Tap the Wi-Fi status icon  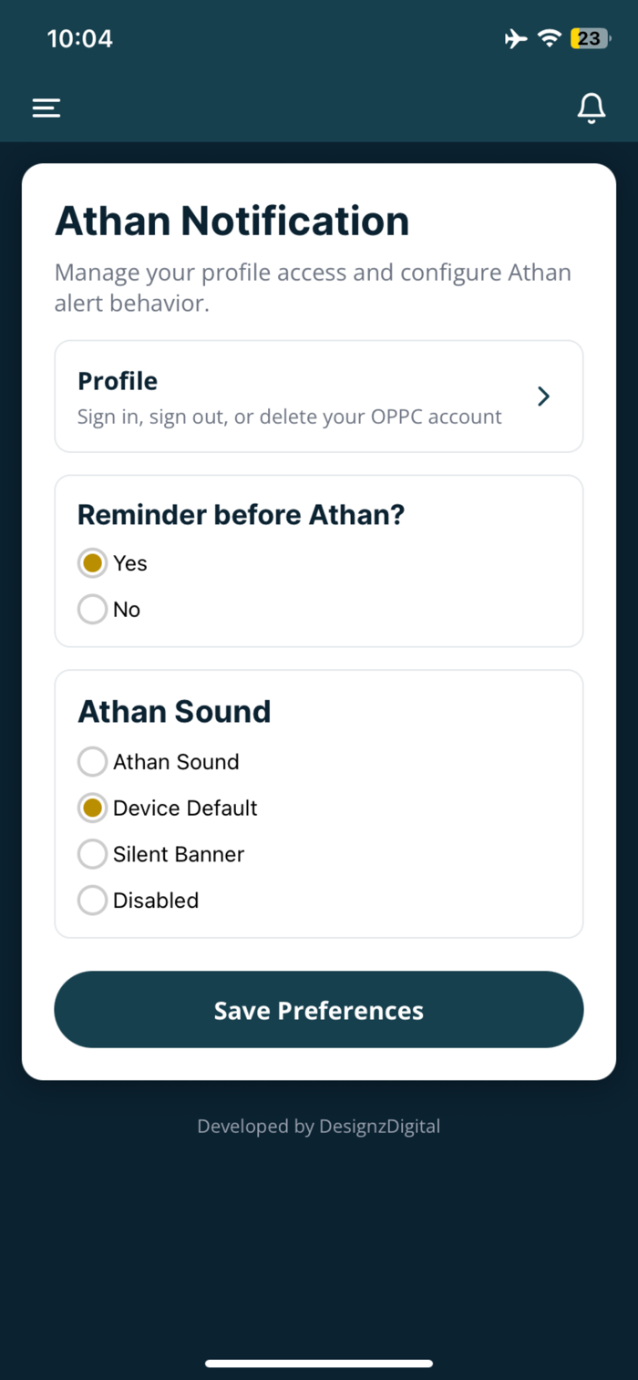[549, 38]
